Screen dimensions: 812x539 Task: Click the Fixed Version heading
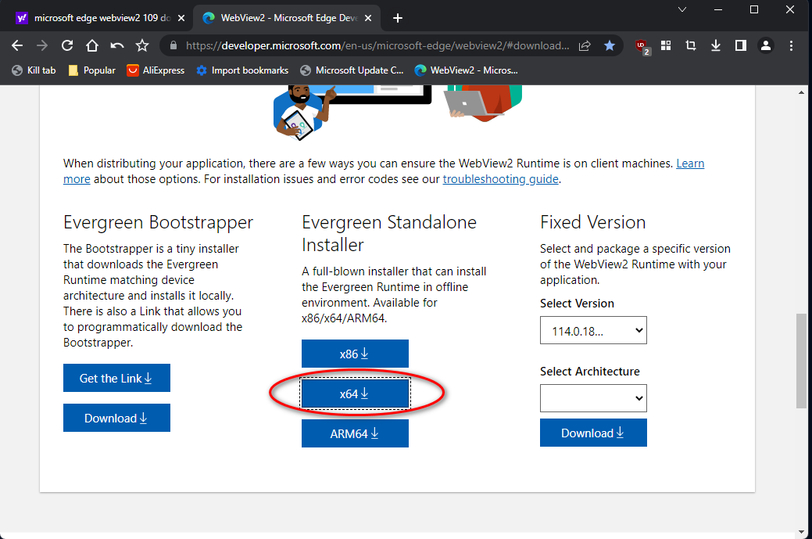(592, 222)
